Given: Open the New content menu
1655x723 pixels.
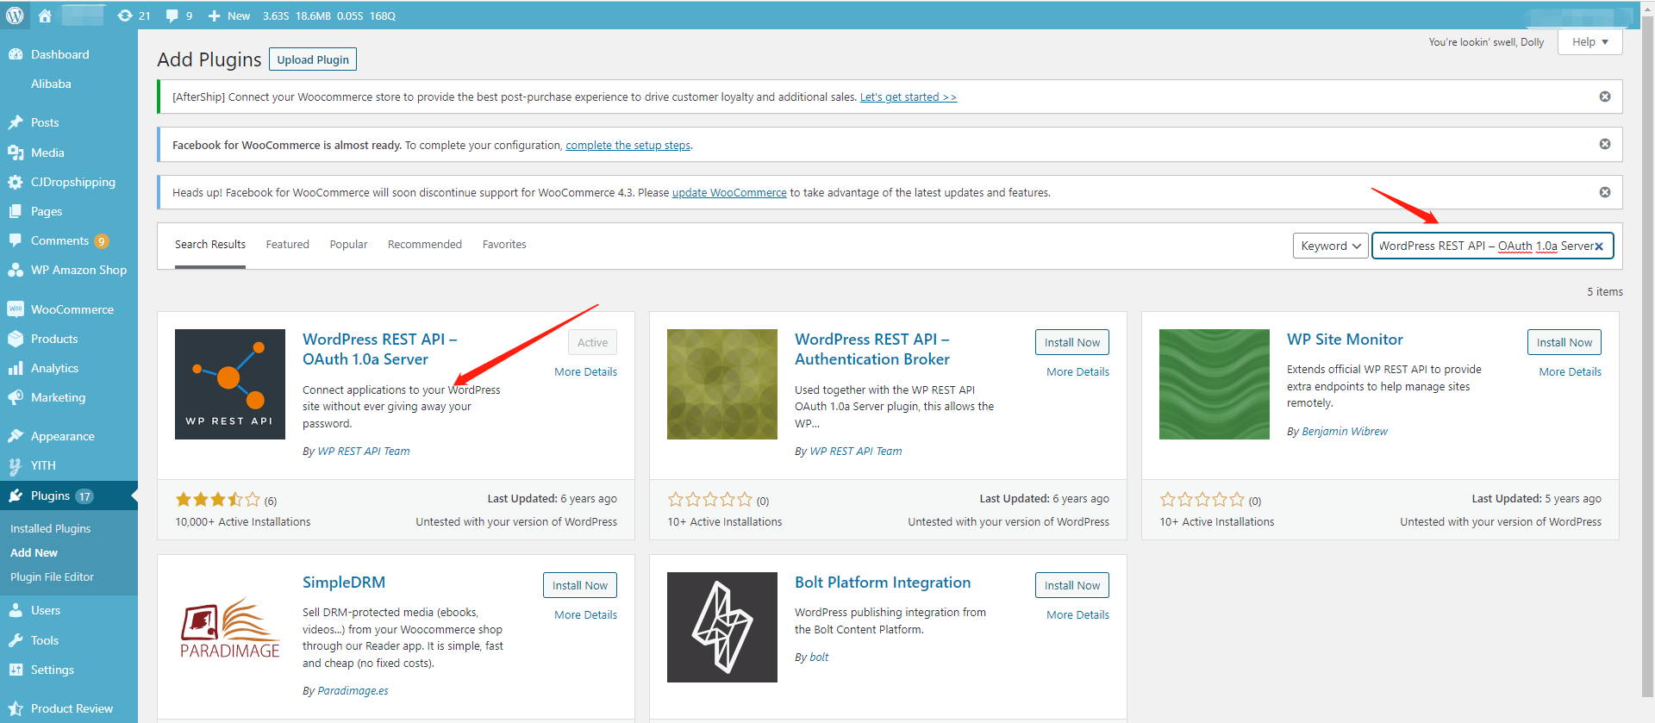Looking at the screenshot, I should click(229, 16).
